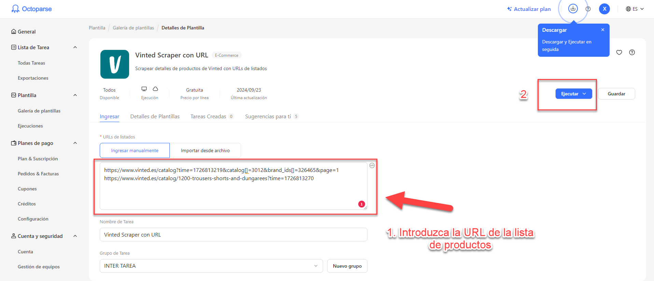Click the E-Commerce tag
Screen dimensions: 654x281
click(x=227, y=55)
